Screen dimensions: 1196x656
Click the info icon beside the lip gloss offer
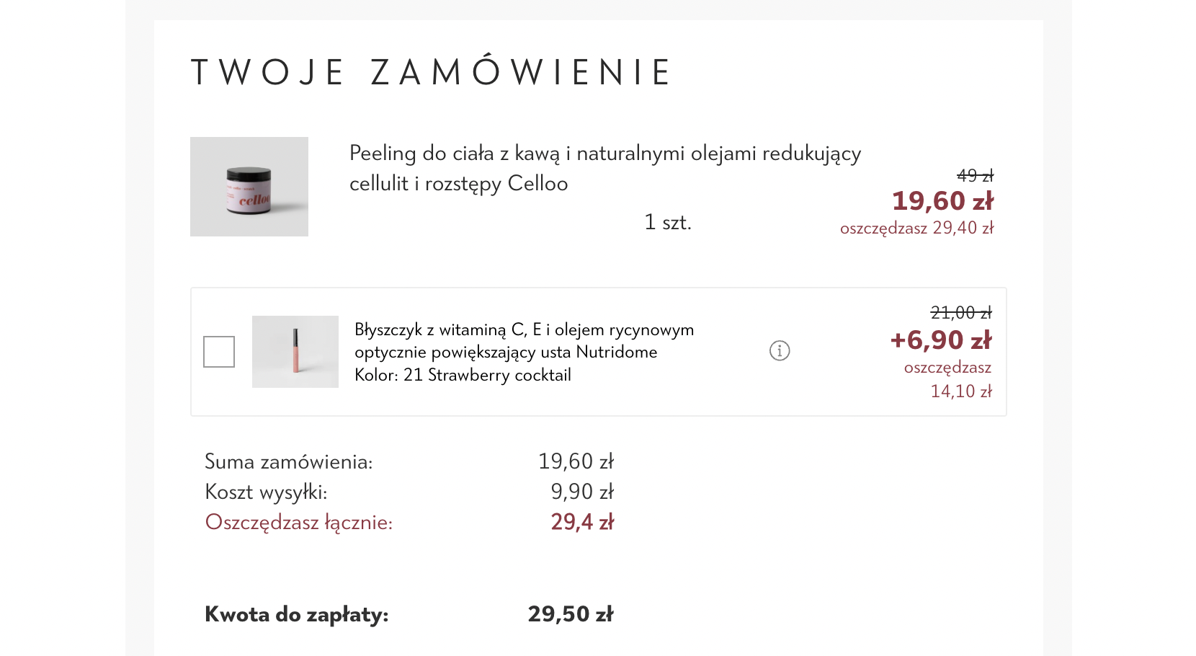pos(780,350)
